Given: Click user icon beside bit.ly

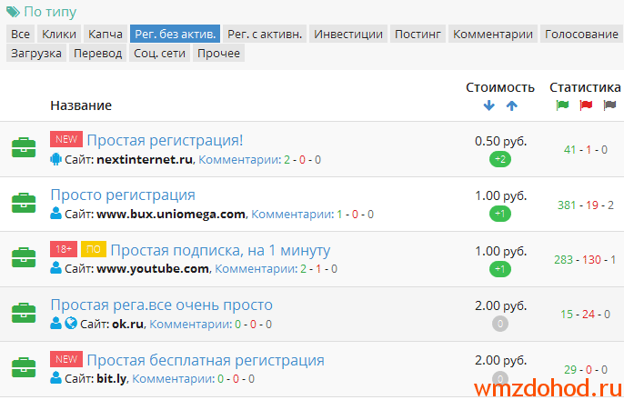Looking at the screenshot, I should [x=55, y=378].
